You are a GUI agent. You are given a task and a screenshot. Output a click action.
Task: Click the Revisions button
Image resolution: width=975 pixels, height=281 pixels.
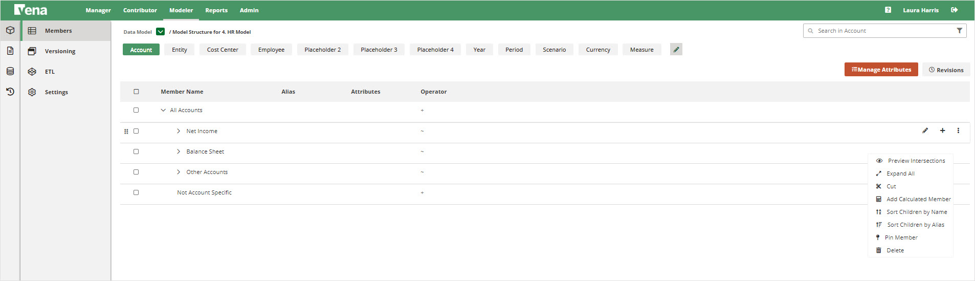(946, 70)
